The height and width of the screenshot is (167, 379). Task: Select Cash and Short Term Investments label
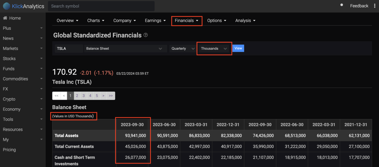75,161
